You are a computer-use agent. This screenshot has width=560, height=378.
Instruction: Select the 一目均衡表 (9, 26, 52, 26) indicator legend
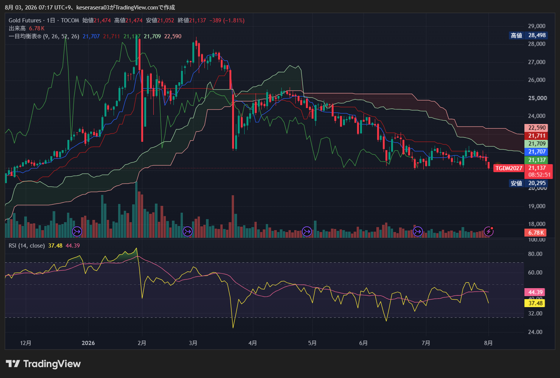pyautogui.click(x=44, y=36)
